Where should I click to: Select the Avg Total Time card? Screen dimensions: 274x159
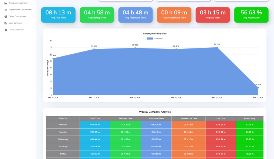point(58,15)
